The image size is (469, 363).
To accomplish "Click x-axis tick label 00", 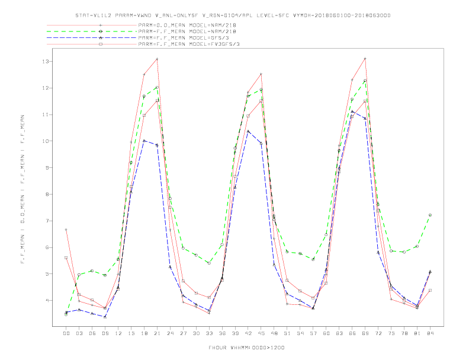I will coord(66,333).
